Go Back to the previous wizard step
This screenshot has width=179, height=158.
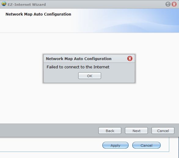pyautogui.click(x=110, y=131)
